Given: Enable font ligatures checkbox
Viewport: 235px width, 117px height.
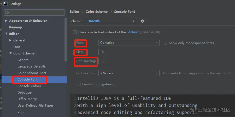Looking at the screenshot, I should pos(79,84).
